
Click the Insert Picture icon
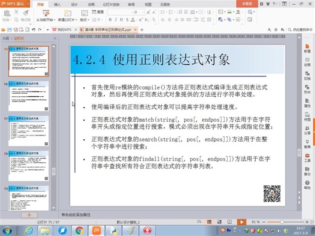click(230, 12)
